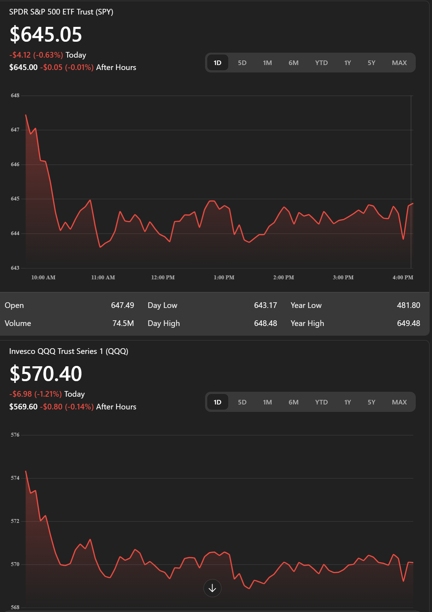Show QQQ year-to-date via YTD tab

point(321,402)
